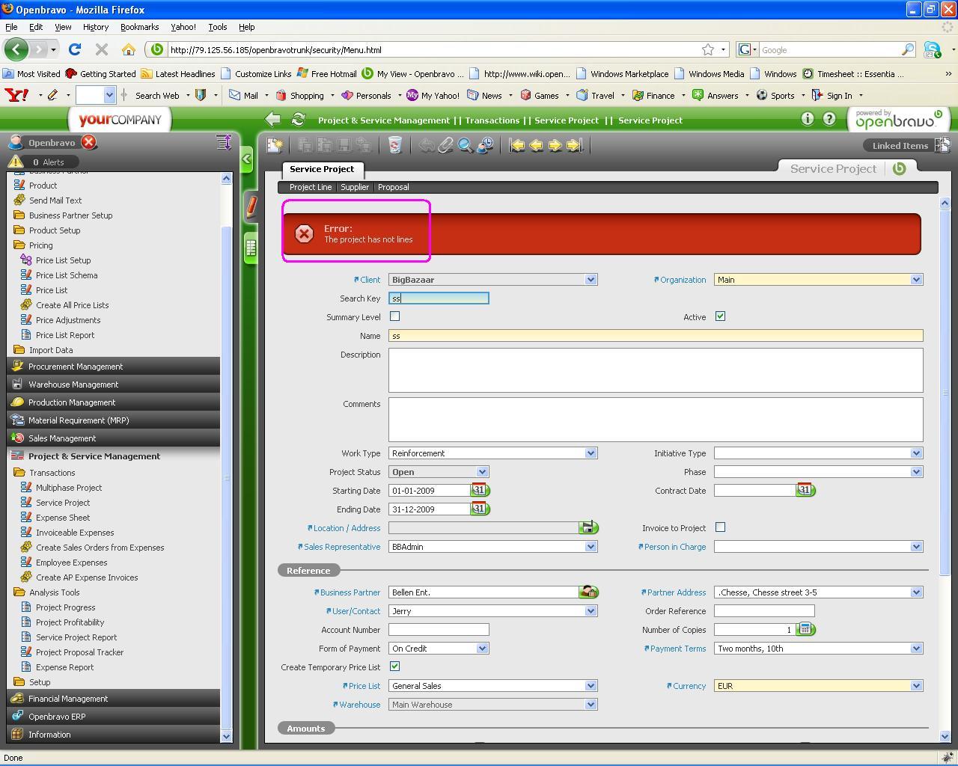
Task: Open Ending Date calendar icon
Action: (479, 509)
